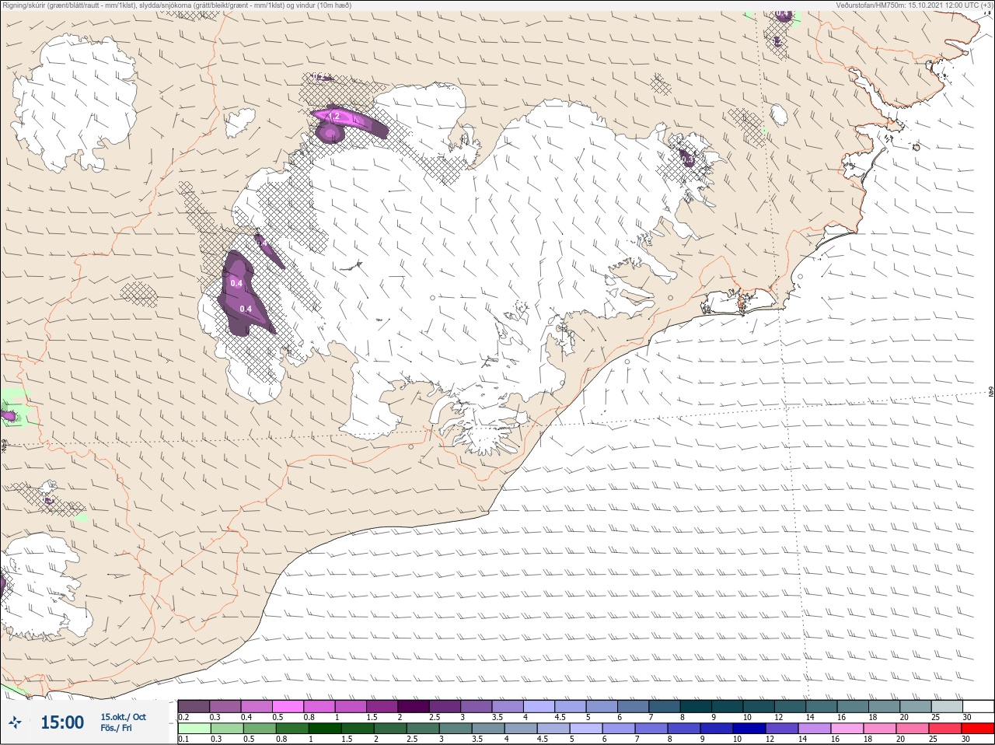The width and height of the screenshot is (995, 745).
Task: Click the '0.2' label in the top legend row
Action: pos(183,717)
